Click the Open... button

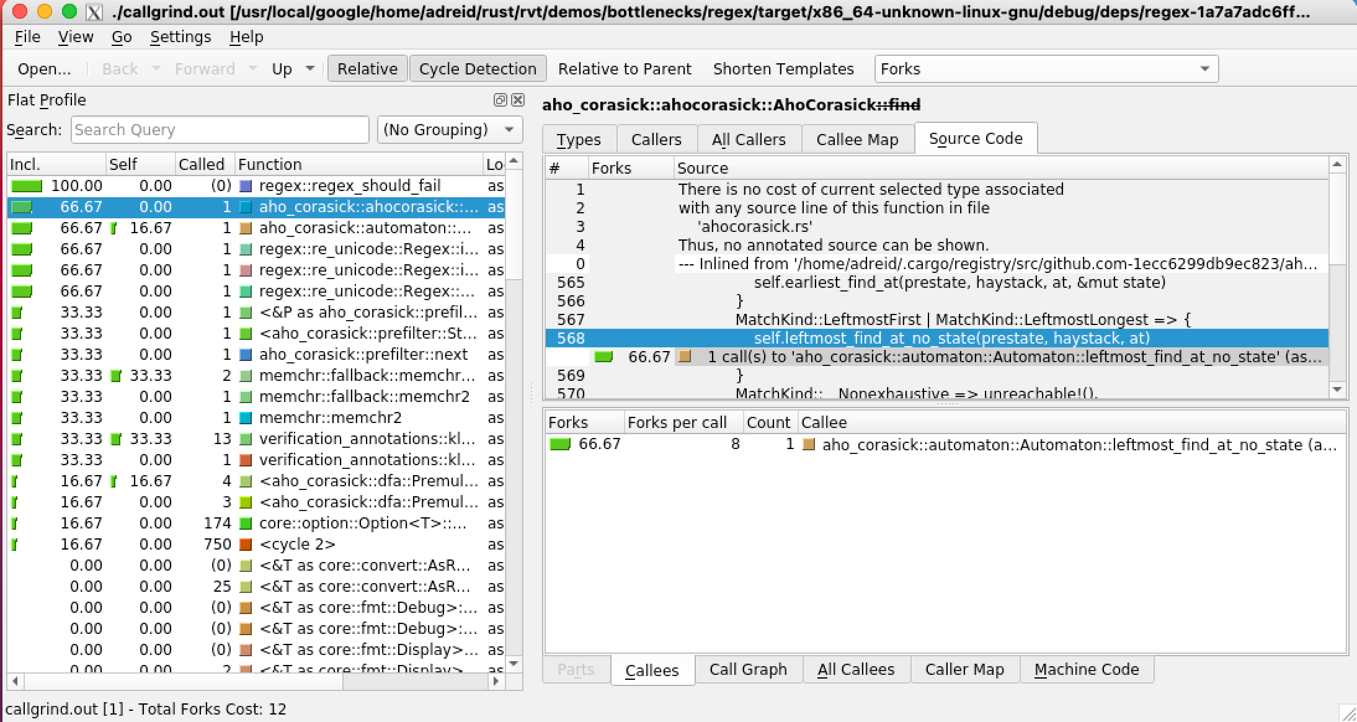[x=43, y=68]
